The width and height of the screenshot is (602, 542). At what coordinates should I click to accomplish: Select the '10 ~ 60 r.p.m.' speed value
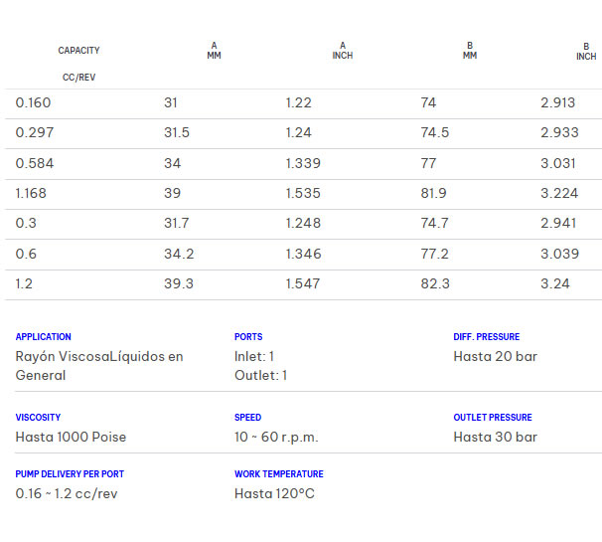[x=276, y=437]
